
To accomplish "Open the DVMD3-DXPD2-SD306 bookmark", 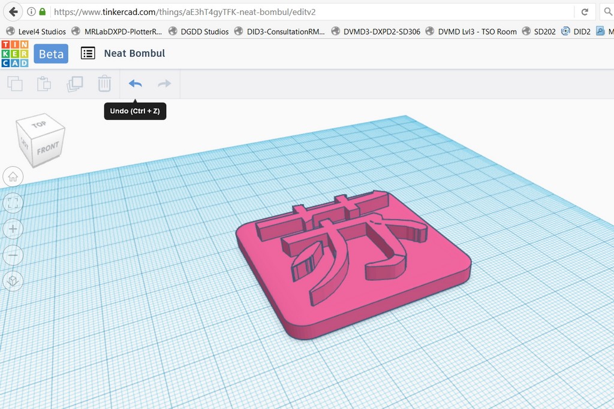I will point(376,31).
